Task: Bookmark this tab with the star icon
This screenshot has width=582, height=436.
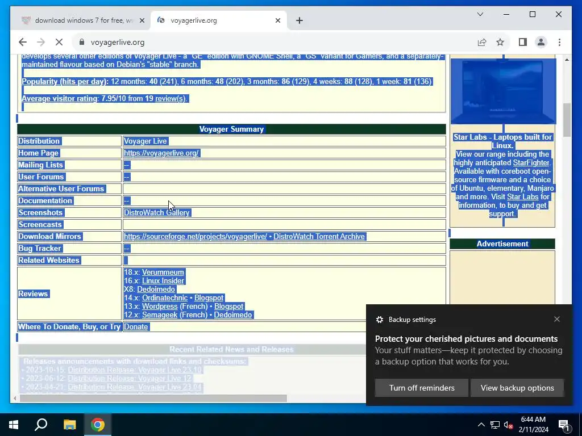Action: click(500, 42)
